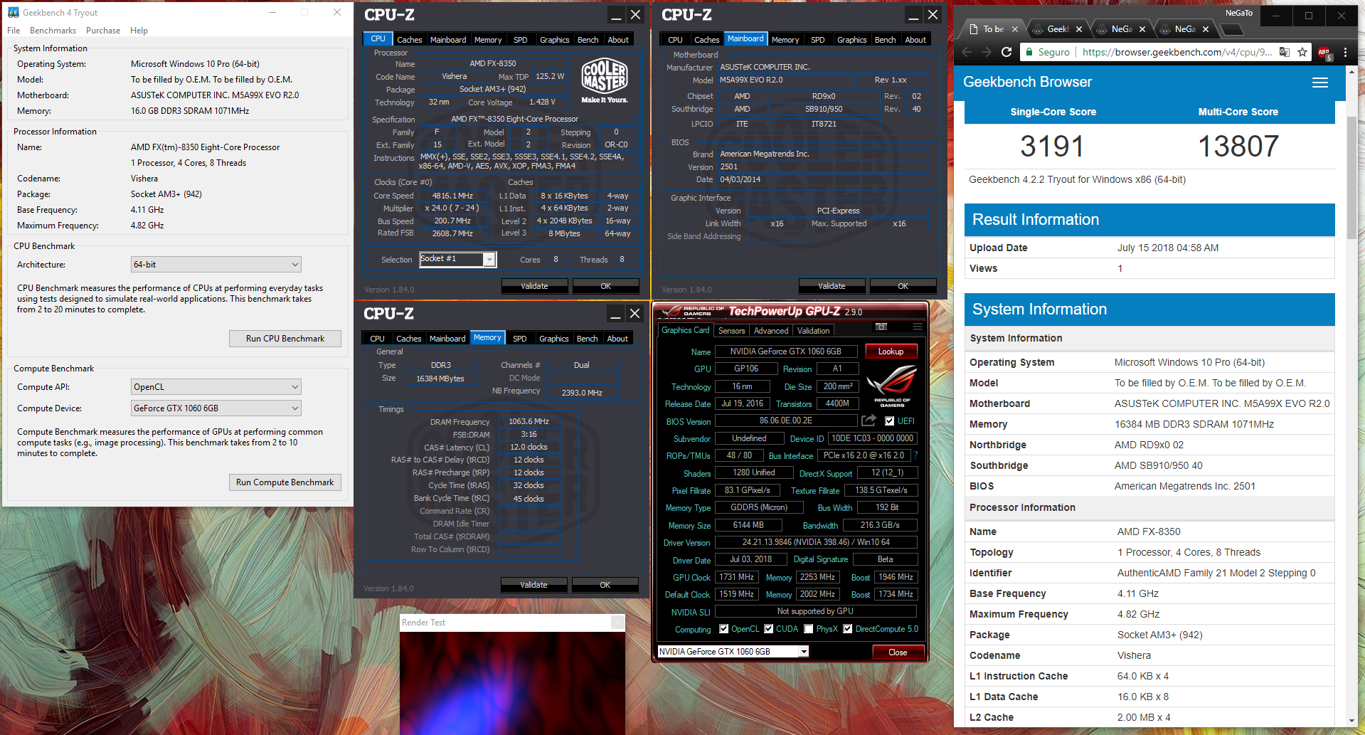
Task: Toggle DirectCompute 5.0 checkbox
Action: click(x=847, y=629)
